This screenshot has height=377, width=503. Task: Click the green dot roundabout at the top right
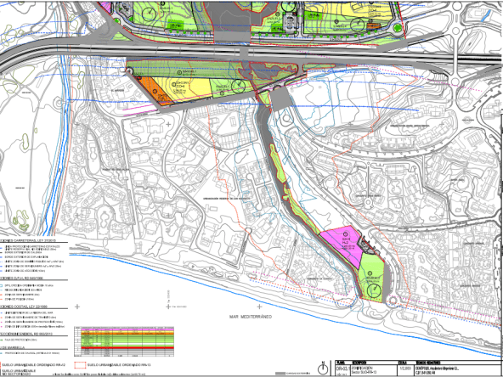click(397, 27)
